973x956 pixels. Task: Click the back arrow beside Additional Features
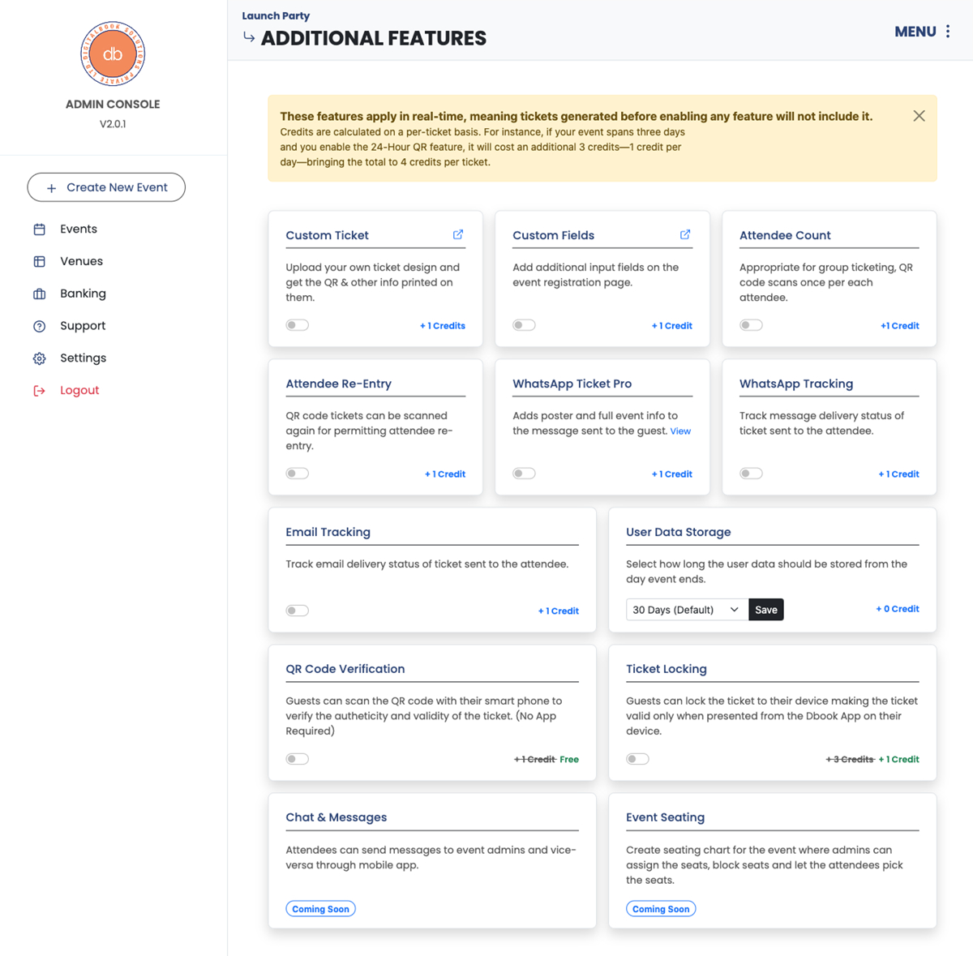click(x=249, y=37)
